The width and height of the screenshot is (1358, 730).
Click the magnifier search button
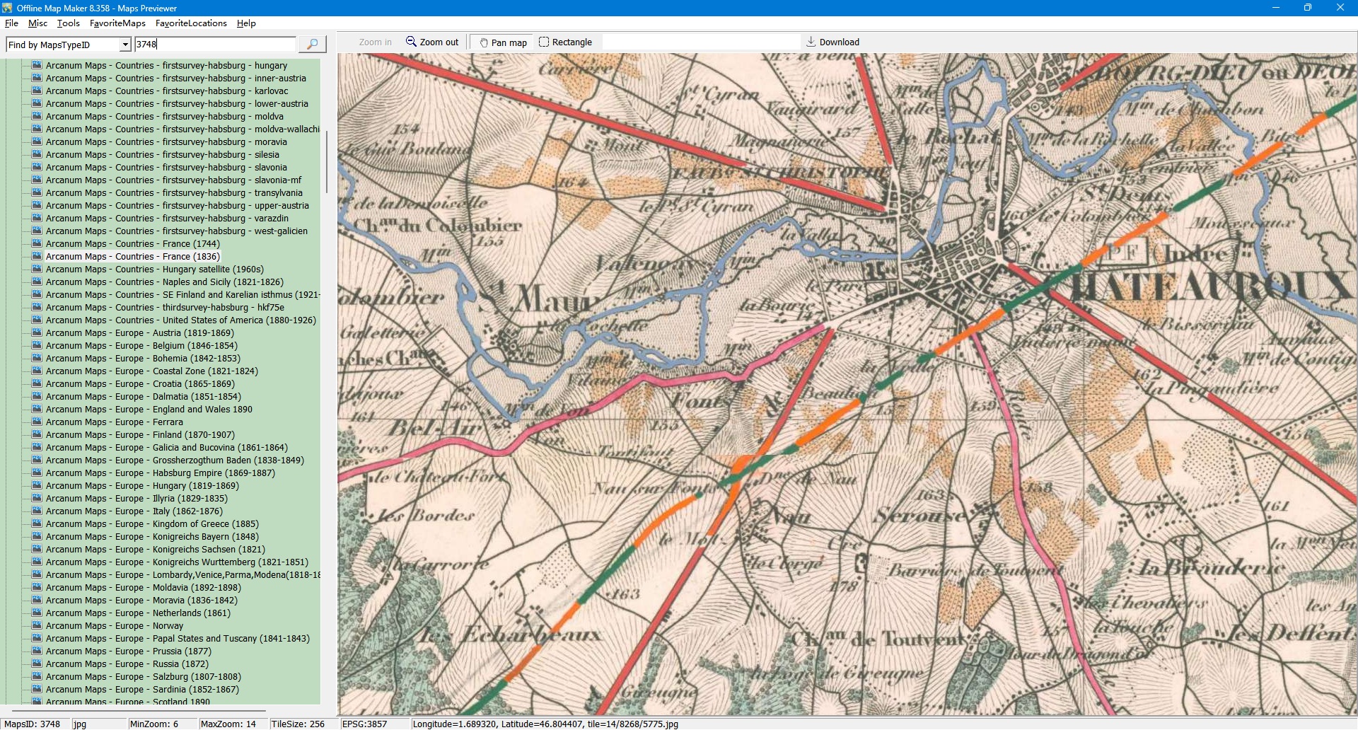[x=312, y=45]
